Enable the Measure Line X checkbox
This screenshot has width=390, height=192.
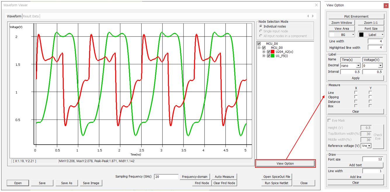tap(356, 92)
